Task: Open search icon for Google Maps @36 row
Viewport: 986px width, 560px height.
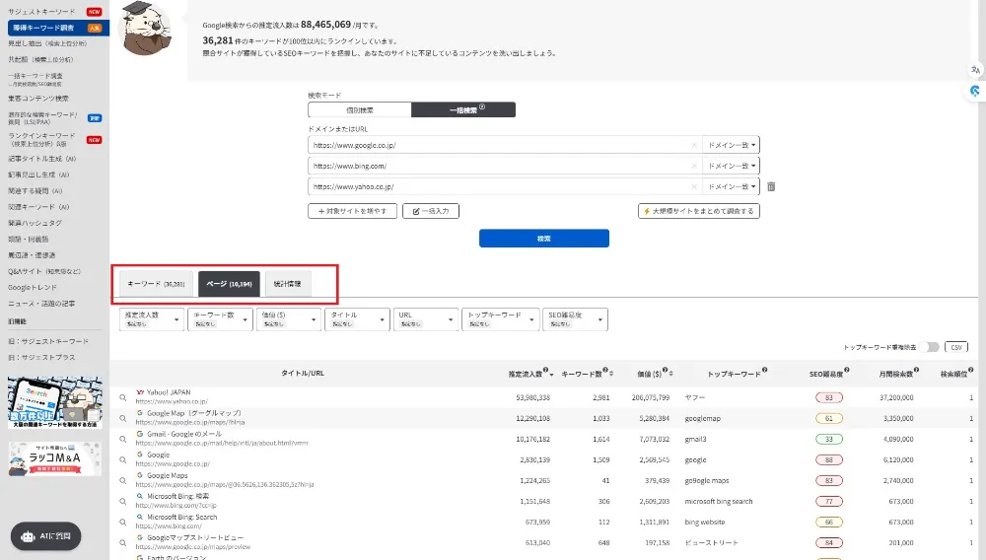Action: coord(122,481)
